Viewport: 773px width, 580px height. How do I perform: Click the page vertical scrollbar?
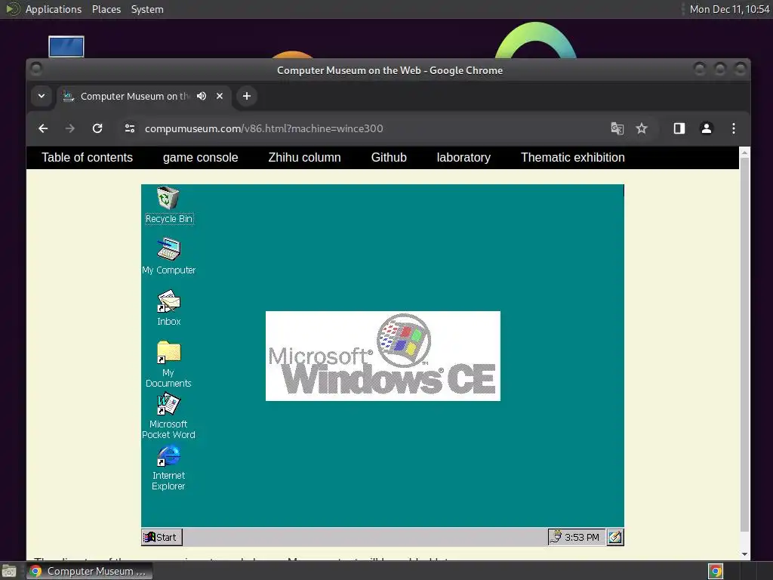tap(744, 345)
